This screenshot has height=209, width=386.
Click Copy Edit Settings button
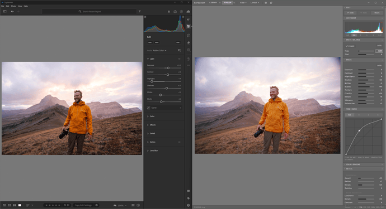coord(83,205)
